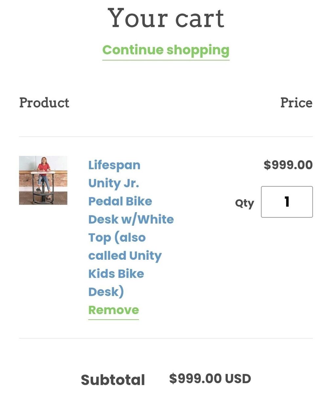Image resolution: width=332 pixels, height=393 pixels.
Task: Select the Product column header
Action: tap(44, 103)
